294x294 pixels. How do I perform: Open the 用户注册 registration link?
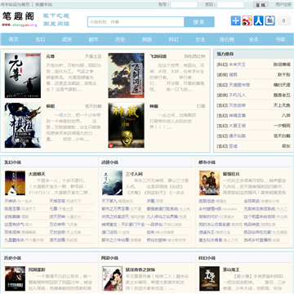click(x=283, y=4)
